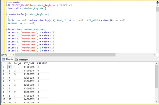Collapse the insert into code block
Viewport: 159px width, 105px height.
click(6, 30)
